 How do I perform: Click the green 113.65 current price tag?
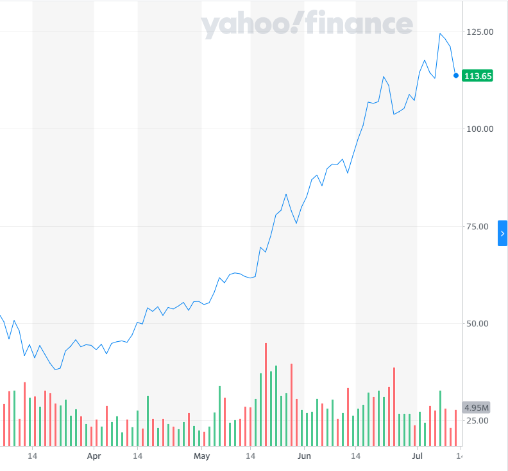click(x=478, y=76)
